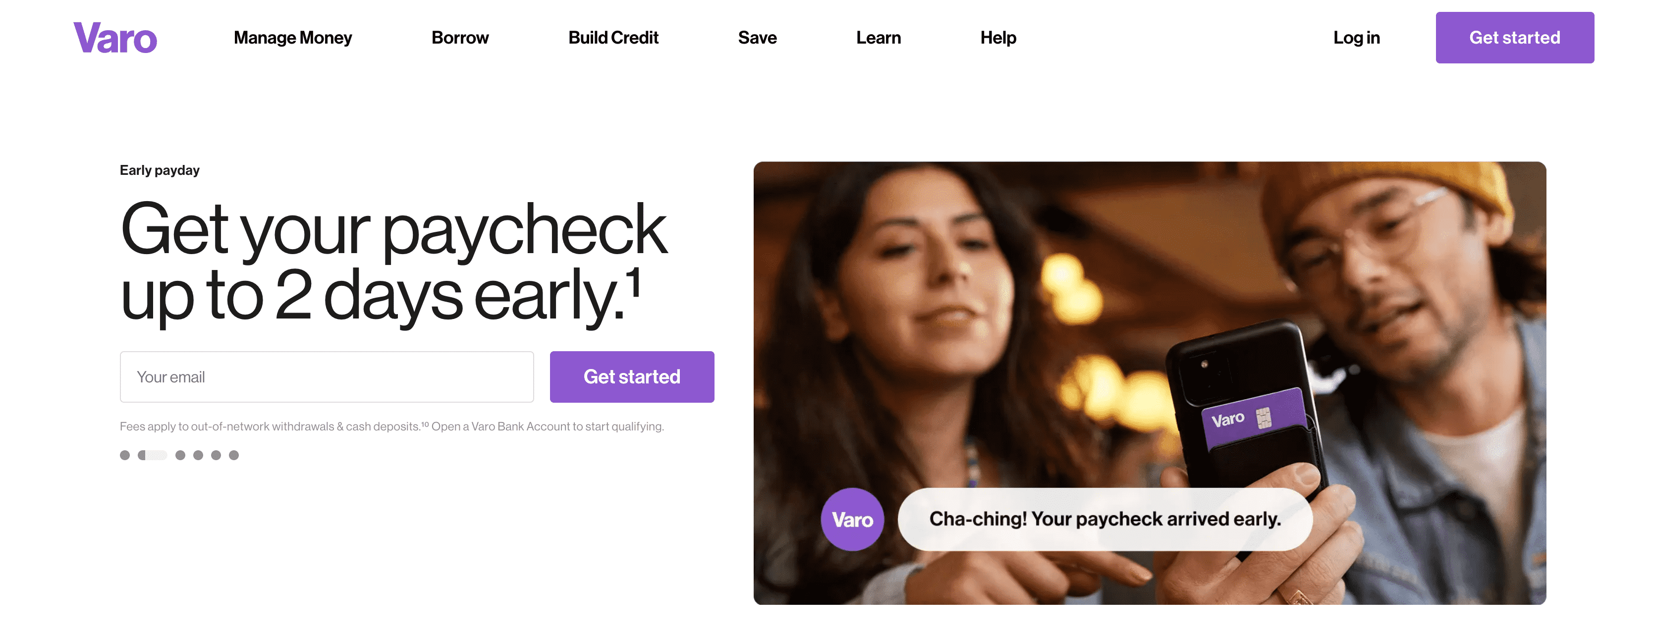Select the last carousel dot
1653x638 pixels.
(234, 455)
